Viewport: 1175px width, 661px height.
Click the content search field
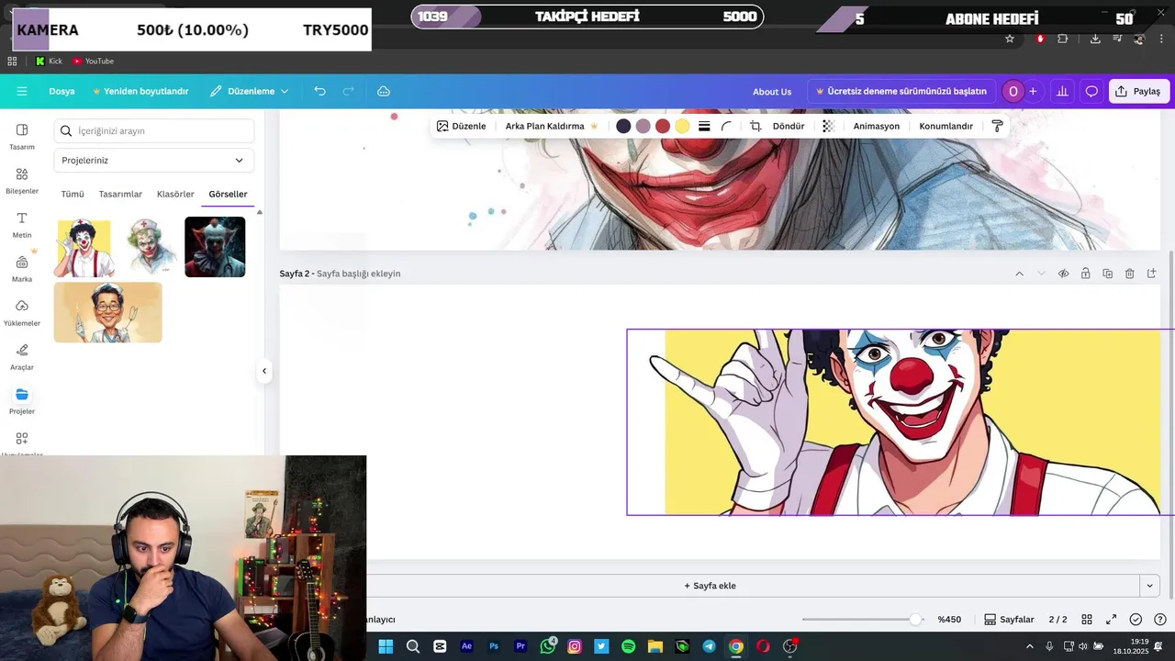coord(154,130)
